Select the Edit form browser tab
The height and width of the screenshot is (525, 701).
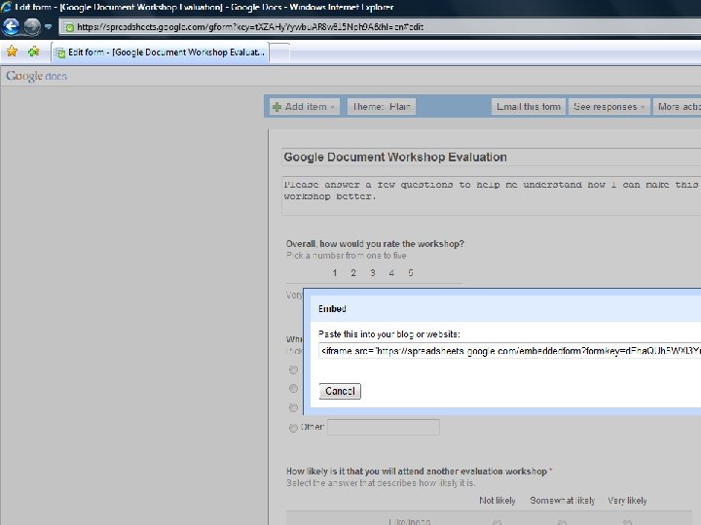point(160,52)
